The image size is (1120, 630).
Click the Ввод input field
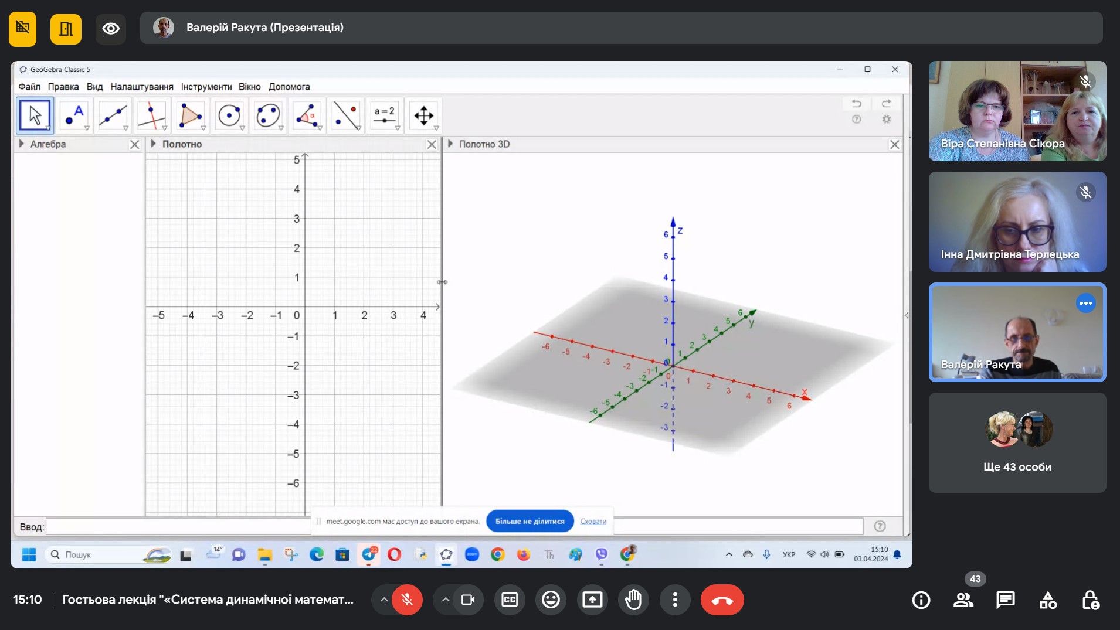[454, 526]
